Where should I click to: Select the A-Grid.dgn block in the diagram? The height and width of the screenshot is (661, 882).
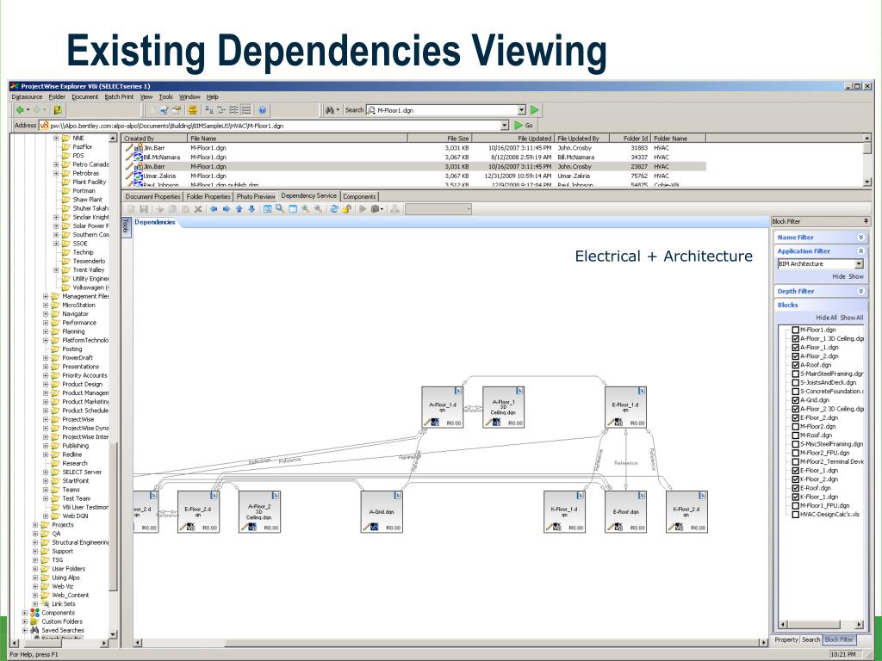pos(382,511)
